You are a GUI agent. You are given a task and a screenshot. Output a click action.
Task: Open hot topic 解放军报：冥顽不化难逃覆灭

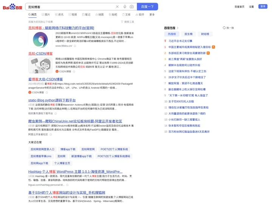(185, 83)
